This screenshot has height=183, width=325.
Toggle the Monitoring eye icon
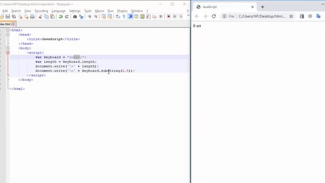coord(160,17)
